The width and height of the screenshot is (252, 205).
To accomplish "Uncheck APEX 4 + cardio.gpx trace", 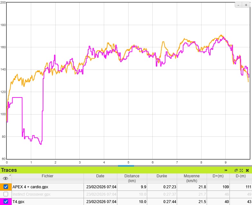I will tap(6, 187).
